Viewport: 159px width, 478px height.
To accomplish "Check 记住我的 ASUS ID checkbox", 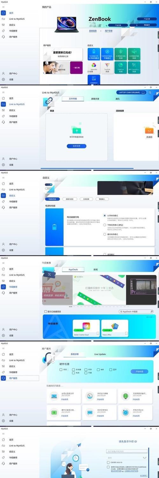I will (x=108, y=462).
